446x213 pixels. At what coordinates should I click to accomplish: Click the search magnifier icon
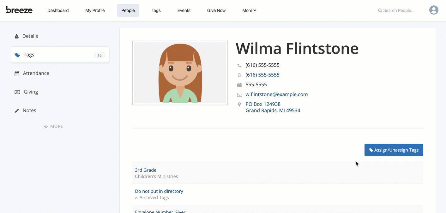coord(380,10)
